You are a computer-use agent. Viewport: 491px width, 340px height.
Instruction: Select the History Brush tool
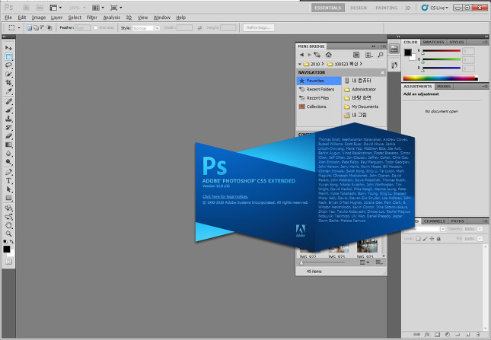(x=8, y=127)
